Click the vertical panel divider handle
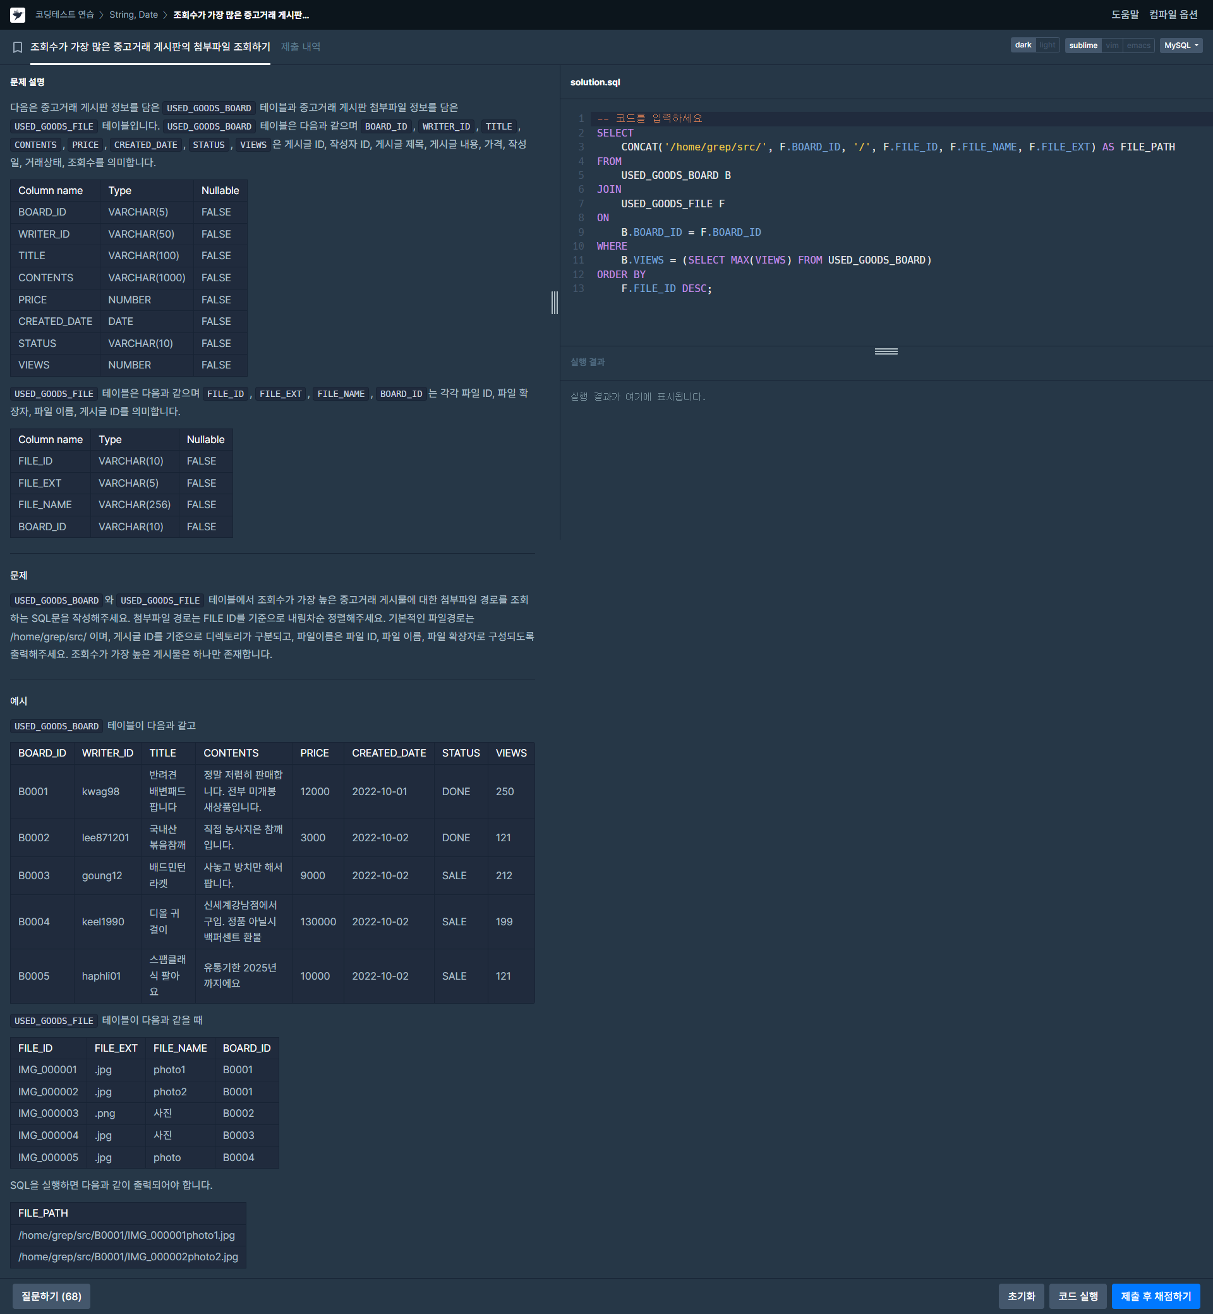1213x1314 pixels. tap(555, 303)
